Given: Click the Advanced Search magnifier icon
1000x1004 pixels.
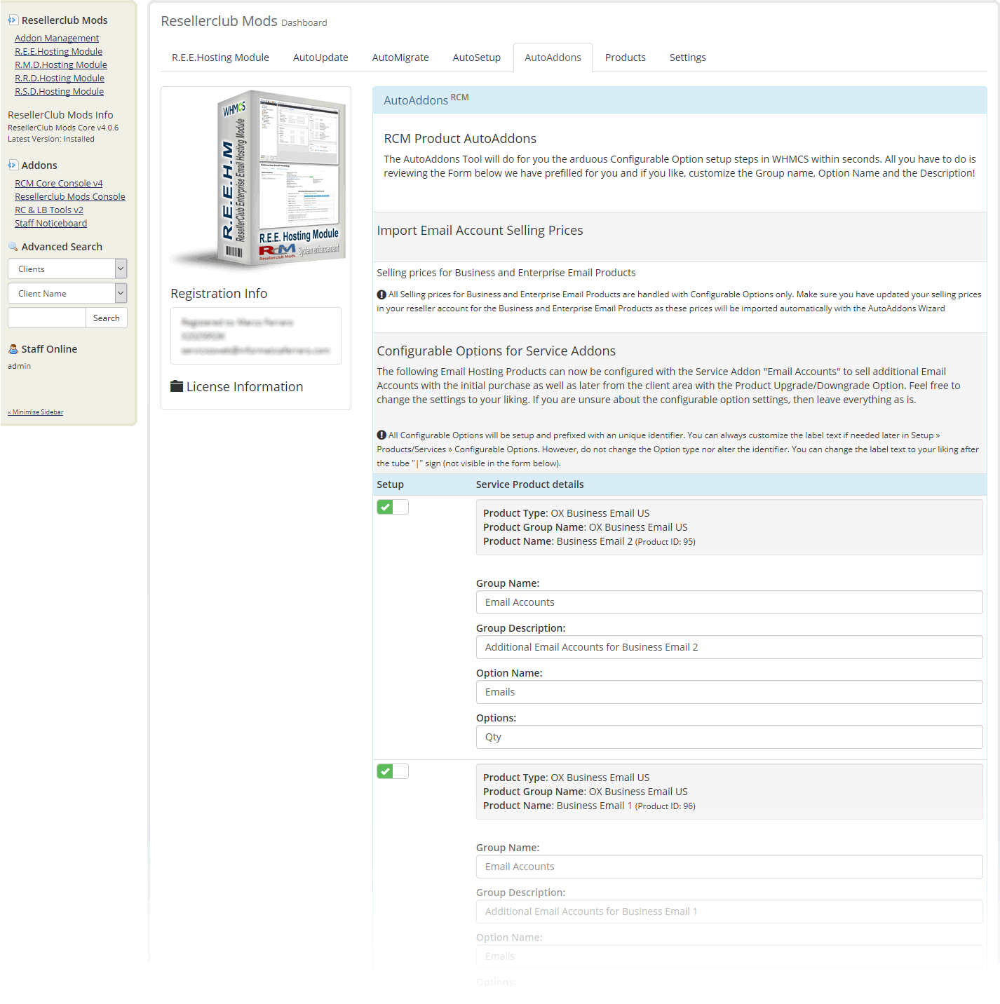Looking at the screenshot, I should [13, 247].
